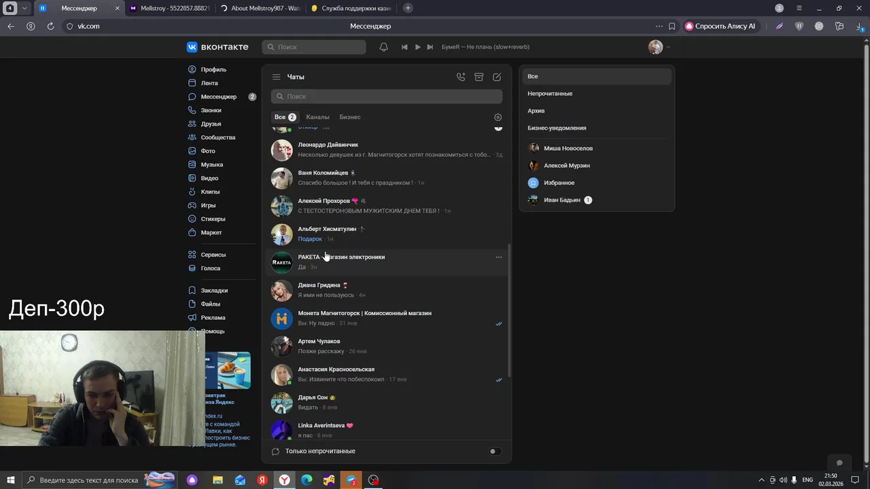
Task: Play the current track БумеR
Action: click(x=417, y=47)
